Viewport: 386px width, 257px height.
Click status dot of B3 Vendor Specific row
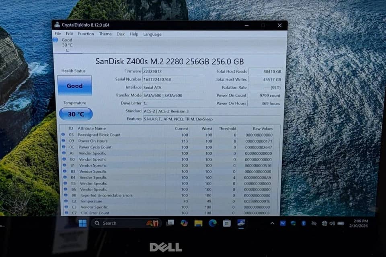click(65, 171)
